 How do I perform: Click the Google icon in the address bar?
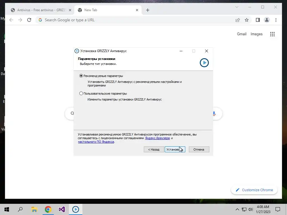[40, 20]
